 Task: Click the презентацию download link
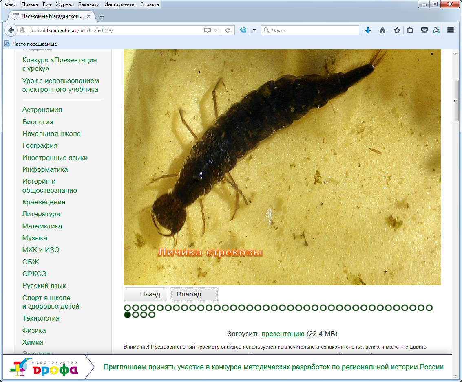coord(283,334)
